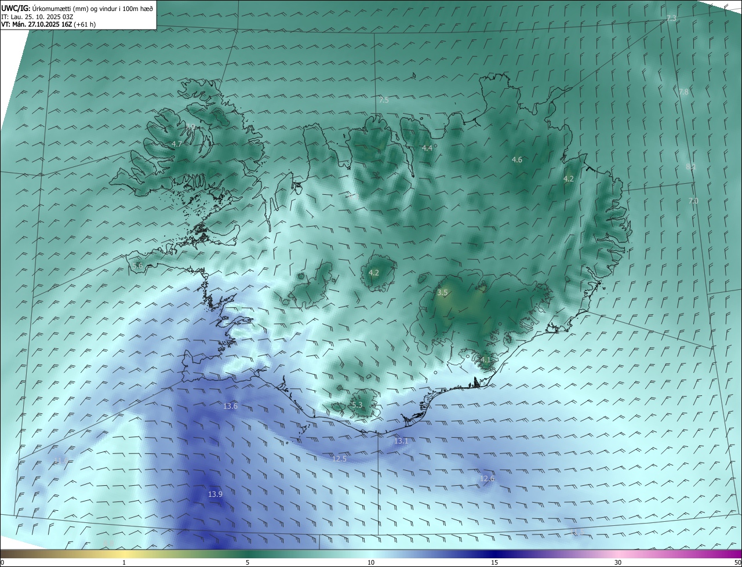
Task: Click the colour scale start label 0
Action: click(2, 562)
